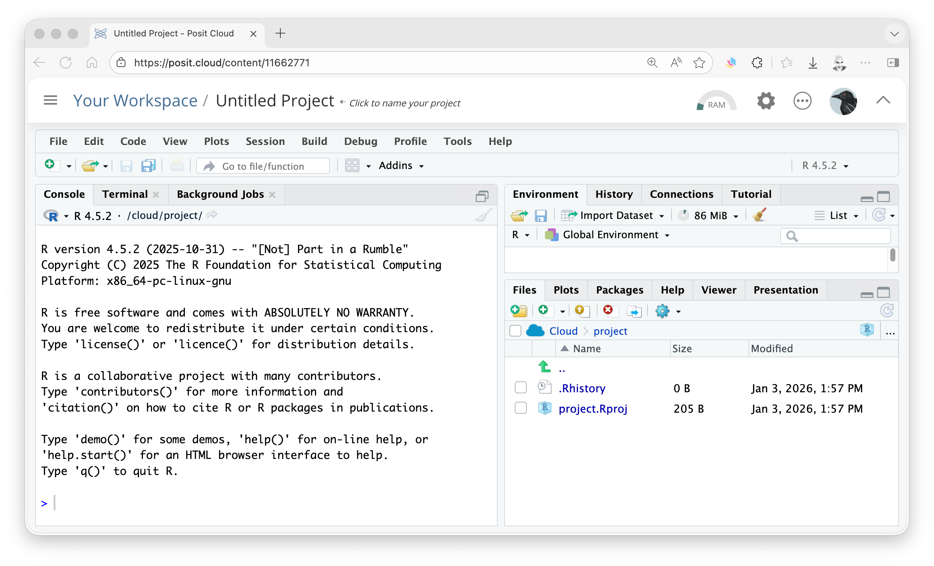This screenshot has width=934, height=566.
Task: Check the .Rhistory file checkbox
Action: [521, 388]
